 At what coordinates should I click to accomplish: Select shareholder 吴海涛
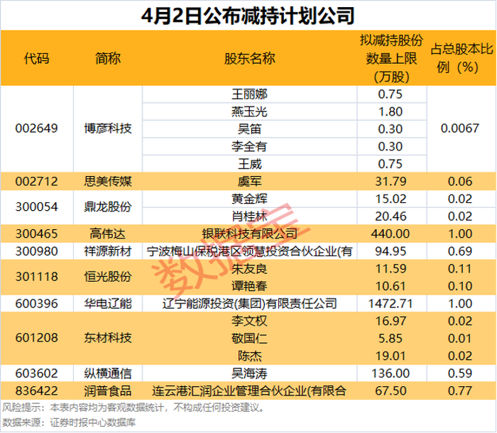pos(250,373)
